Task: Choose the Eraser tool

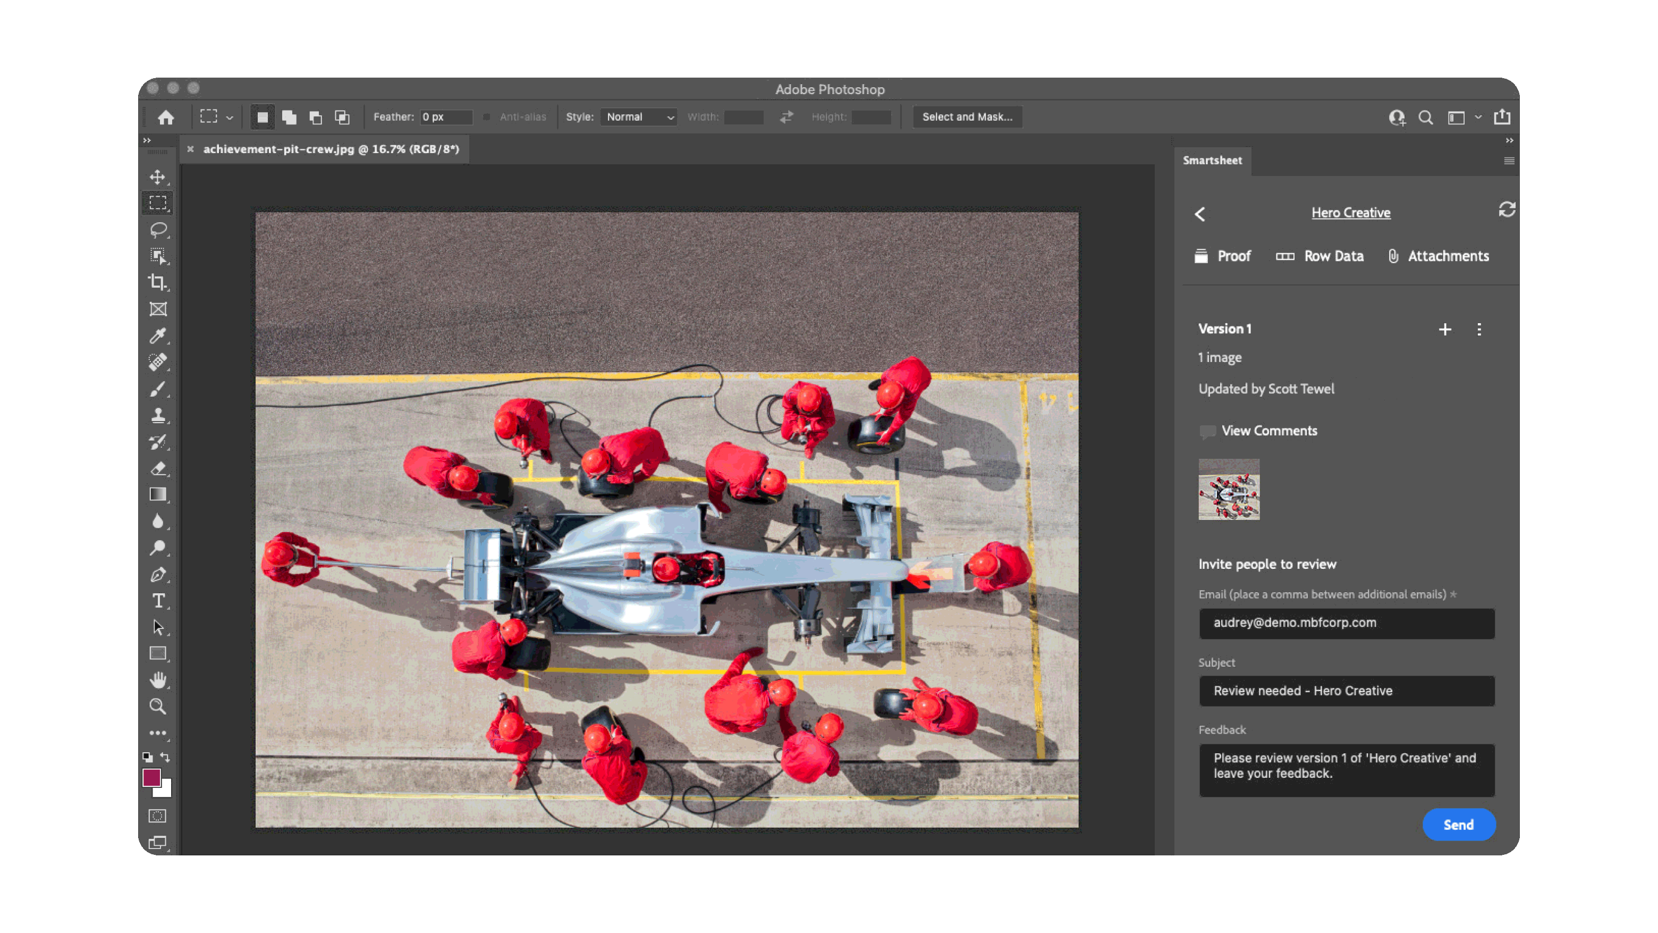Action: click(158, 468)
